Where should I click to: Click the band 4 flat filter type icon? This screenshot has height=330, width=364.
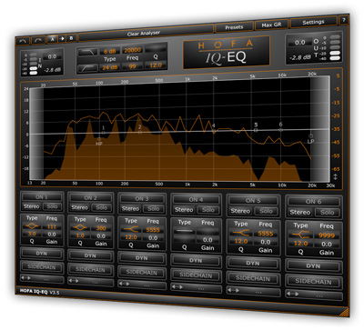(185, 231)
